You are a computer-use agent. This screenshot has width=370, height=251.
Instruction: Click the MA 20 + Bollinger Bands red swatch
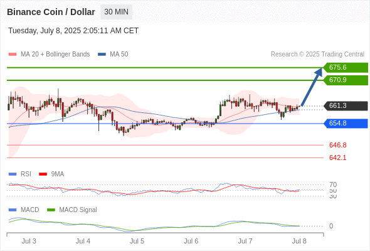point(13,55)
